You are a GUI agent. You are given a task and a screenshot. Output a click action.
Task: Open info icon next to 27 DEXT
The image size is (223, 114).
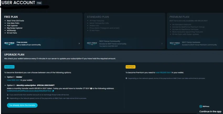(x=91, y=88)
